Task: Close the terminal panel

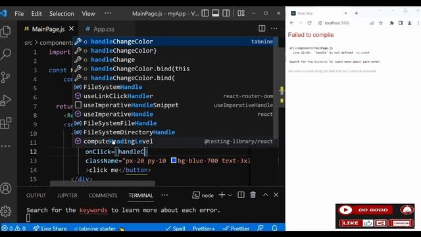Action: [x=276, y=195]
